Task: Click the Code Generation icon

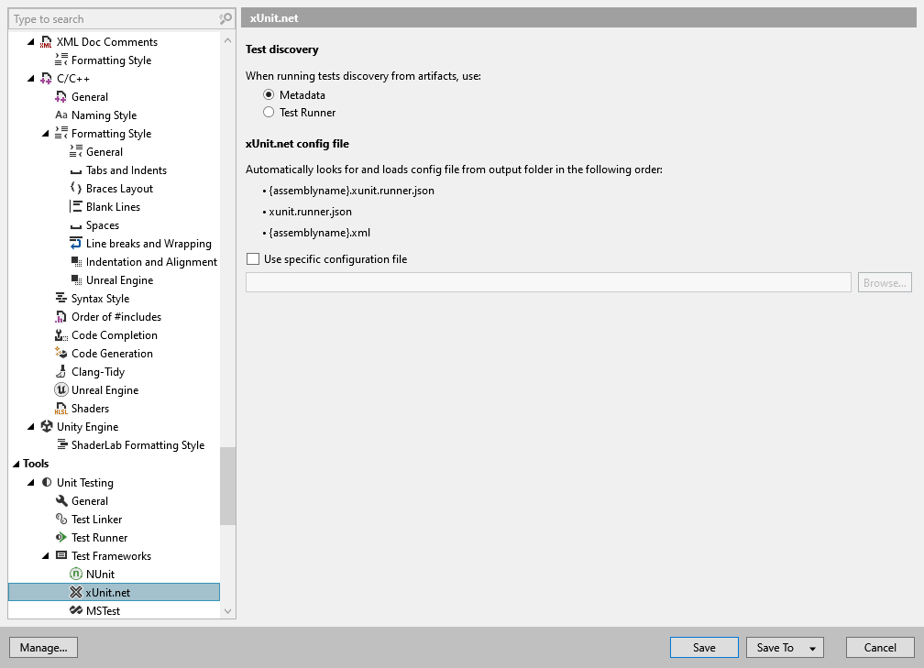Action: 60,353
